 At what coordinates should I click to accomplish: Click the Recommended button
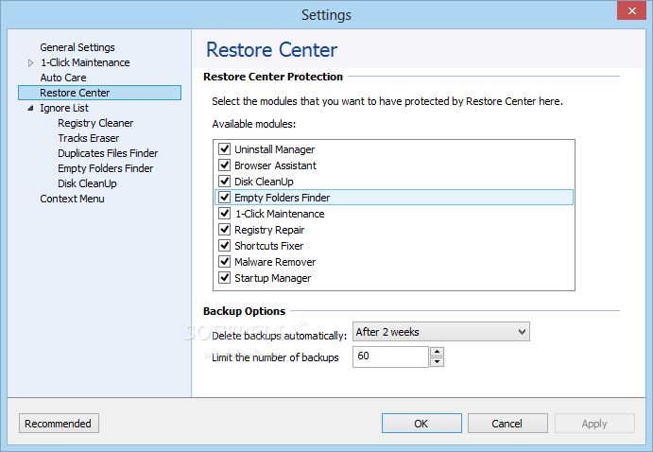(x=59, y=424)
